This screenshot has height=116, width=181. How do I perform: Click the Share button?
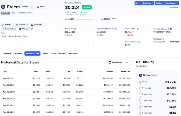coord(41,7)
